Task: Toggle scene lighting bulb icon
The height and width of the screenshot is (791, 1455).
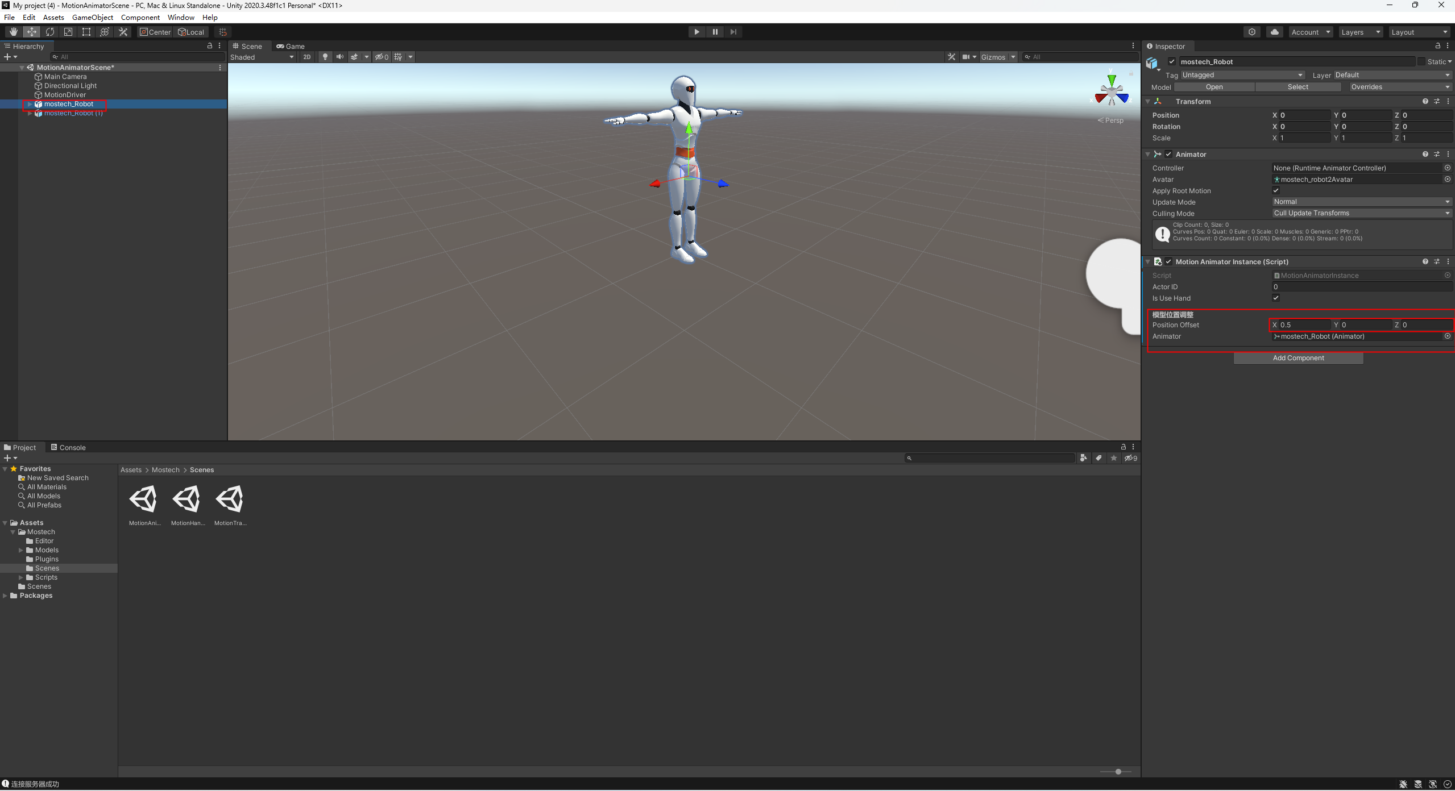Action: 325,57
